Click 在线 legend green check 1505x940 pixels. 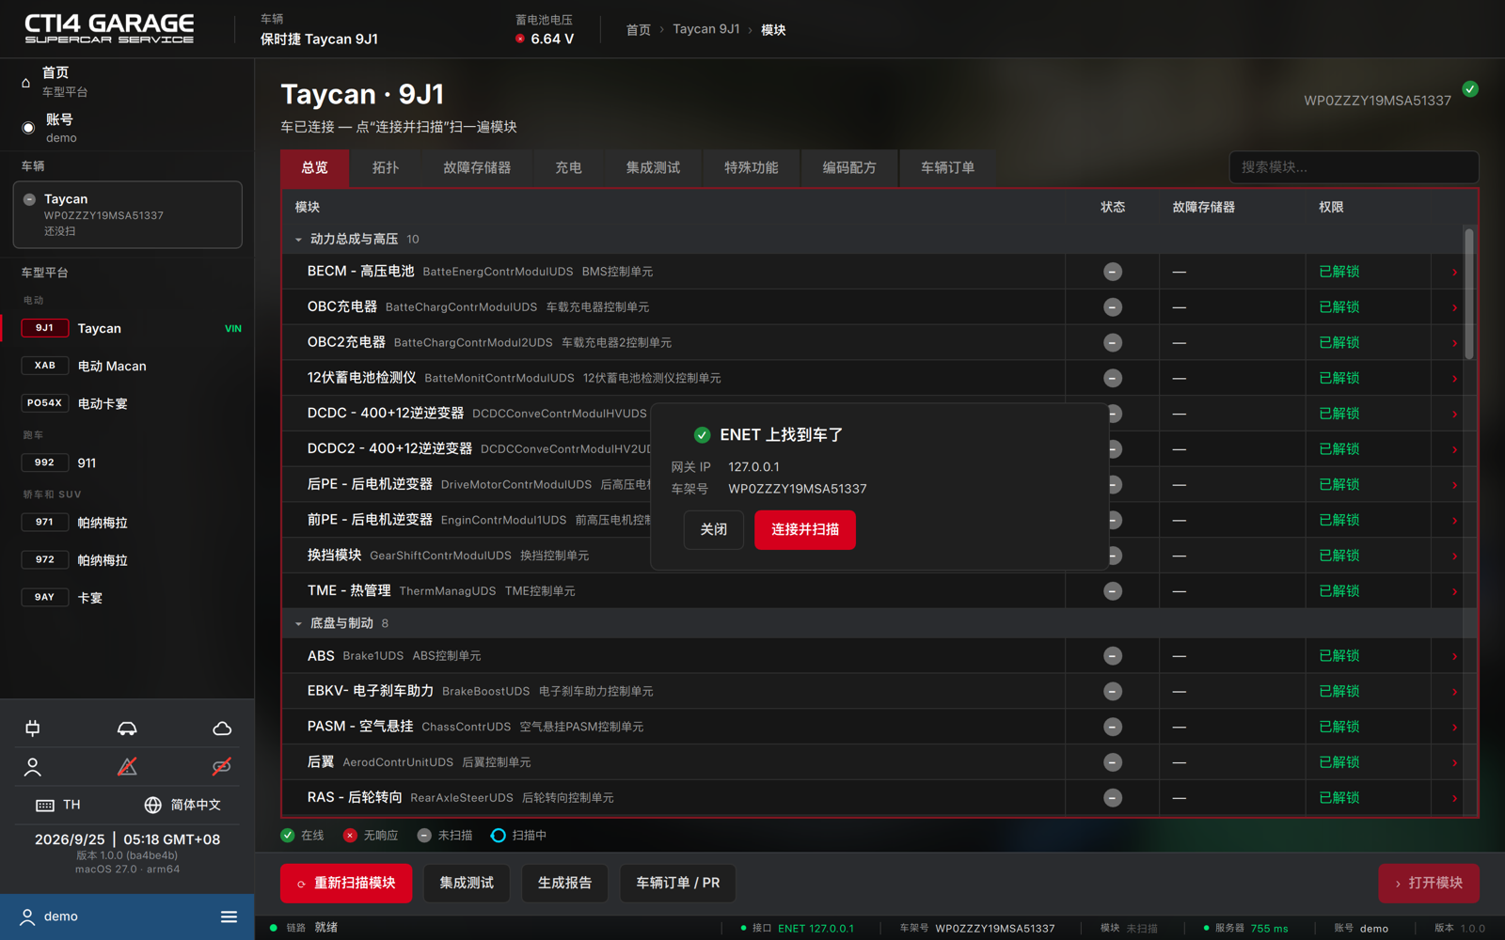pyautogui.click(x=288, y=835)
